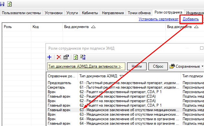Select the Секретарь row

(x=125, y=87)
